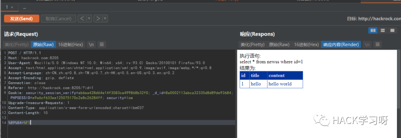Select the Response Raw view tab

pos(279,45)
